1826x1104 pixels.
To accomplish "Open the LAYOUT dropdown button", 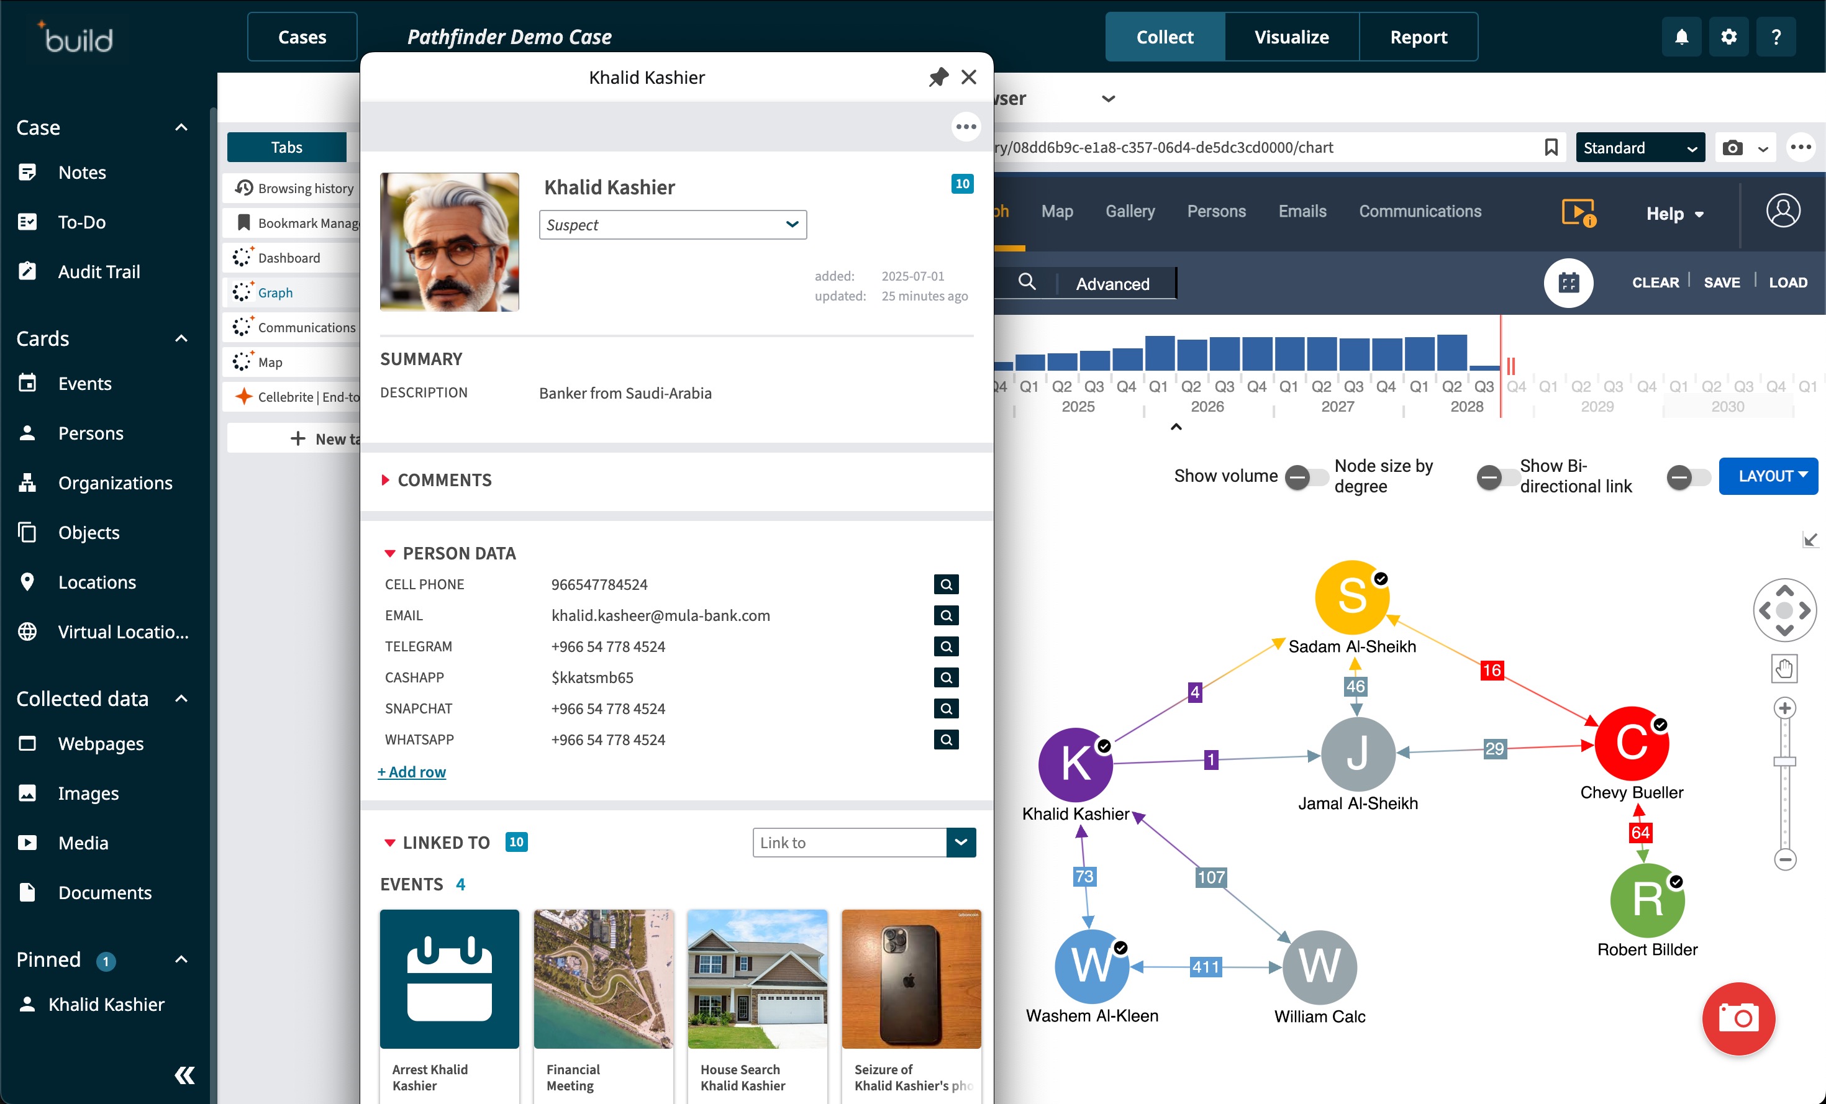I will (x=1768, y=476).
